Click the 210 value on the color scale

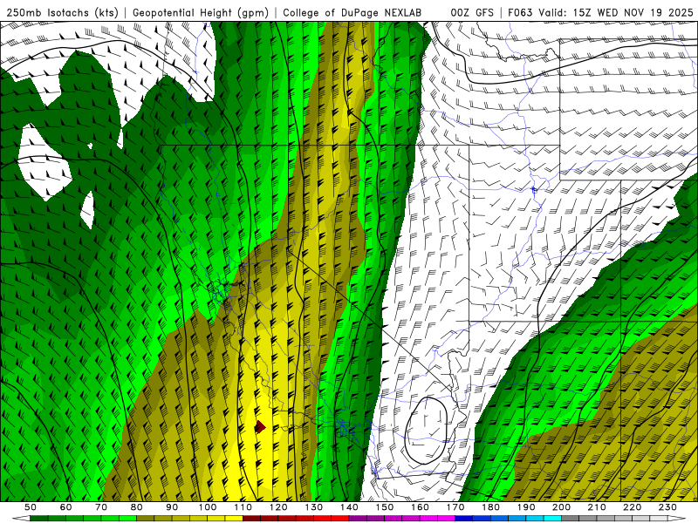click(x=597, y=507)
